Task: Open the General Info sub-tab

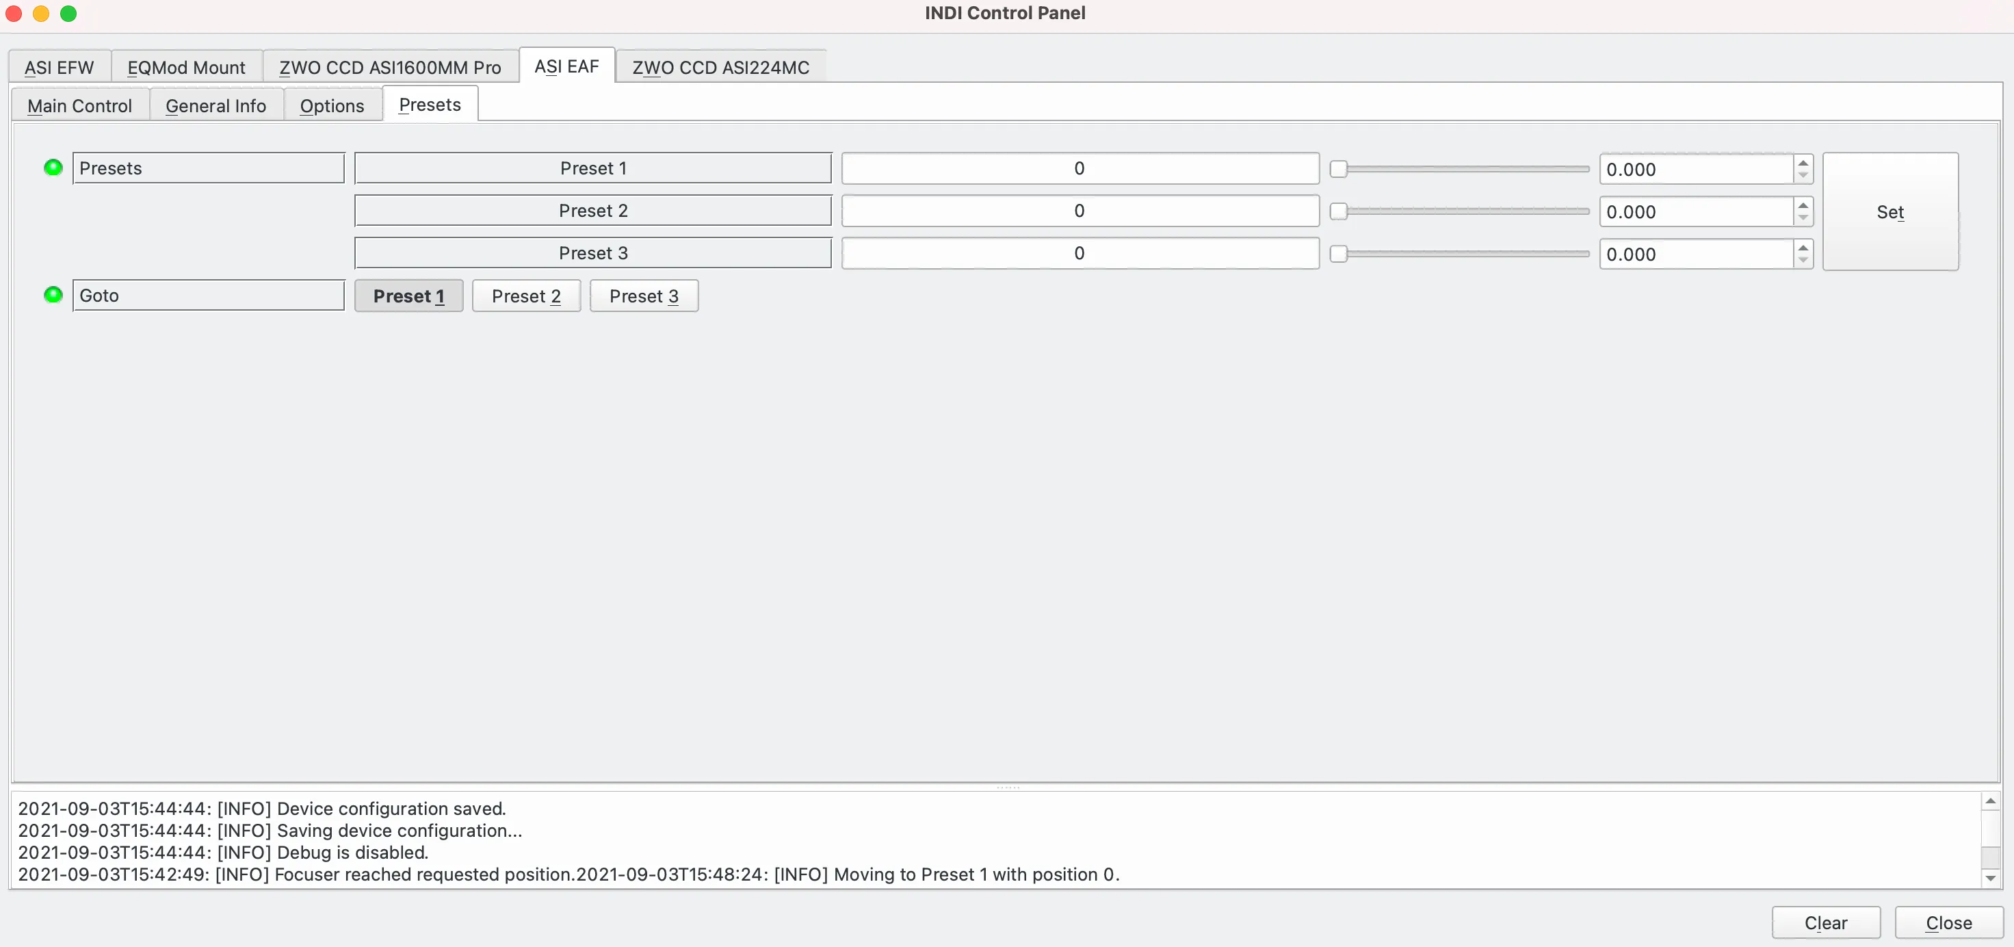Action: [x=215, y=105]
